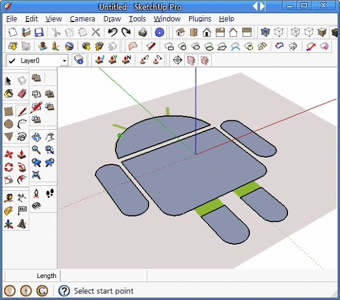Click the Open file icon
This screenshot has width=340, height=300.
pos(26,32)
